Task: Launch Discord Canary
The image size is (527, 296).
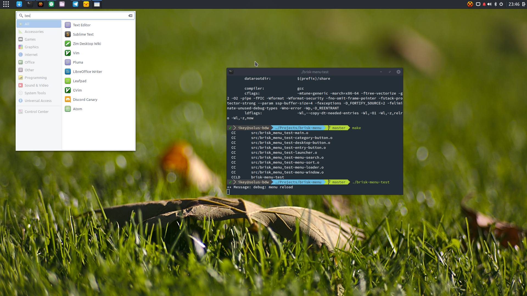Action: pos(99,99)
